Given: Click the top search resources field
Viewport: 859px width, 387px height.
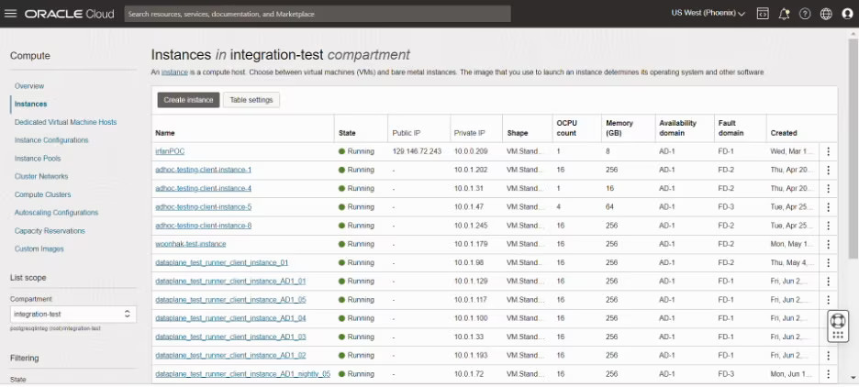Looking at the screenshot, I should 317,14.
